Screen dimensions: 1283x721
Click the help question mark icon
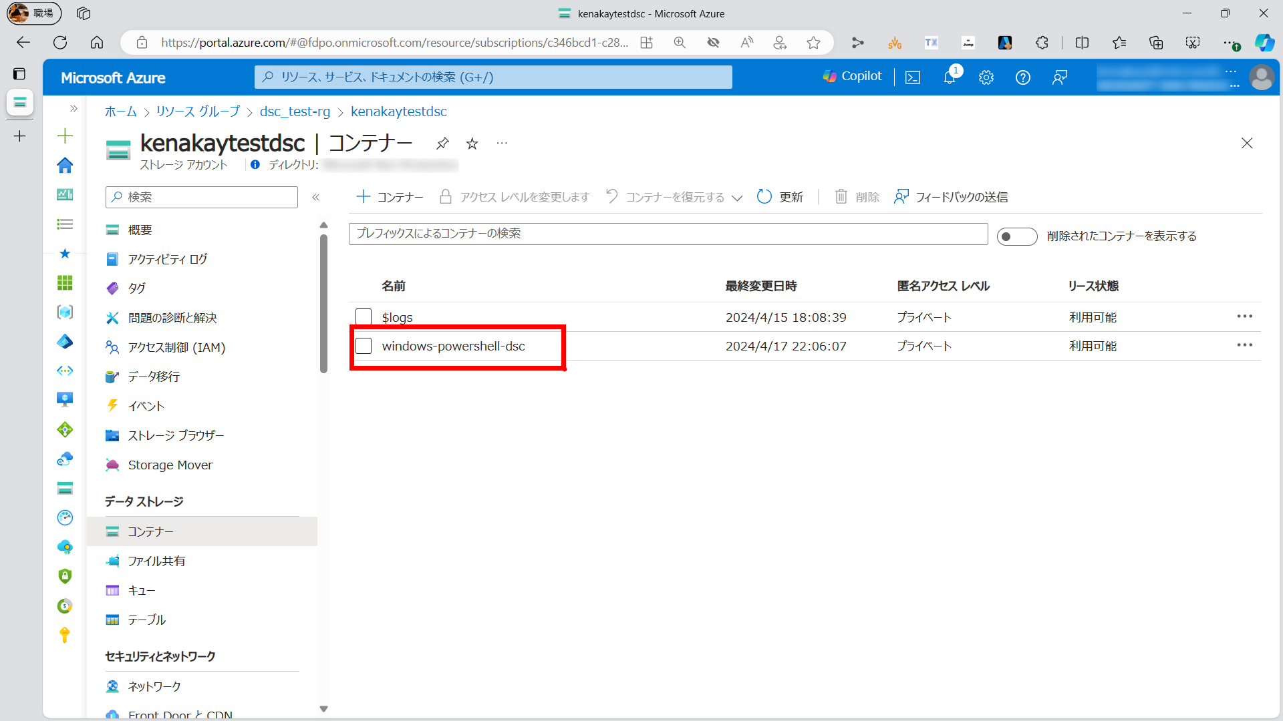(x=1022, y=77)
